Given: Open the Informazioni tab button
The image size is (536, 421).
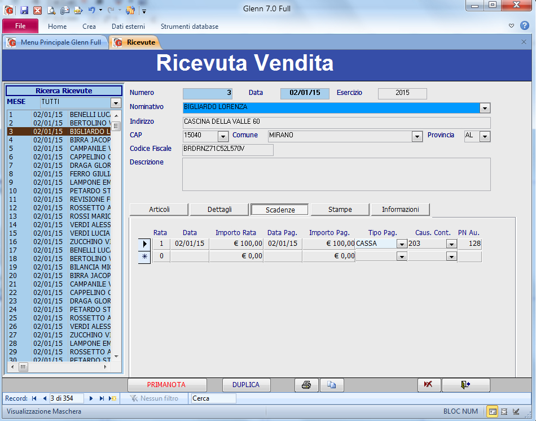Looking at the screenshot, I should [x=400, y=210].
